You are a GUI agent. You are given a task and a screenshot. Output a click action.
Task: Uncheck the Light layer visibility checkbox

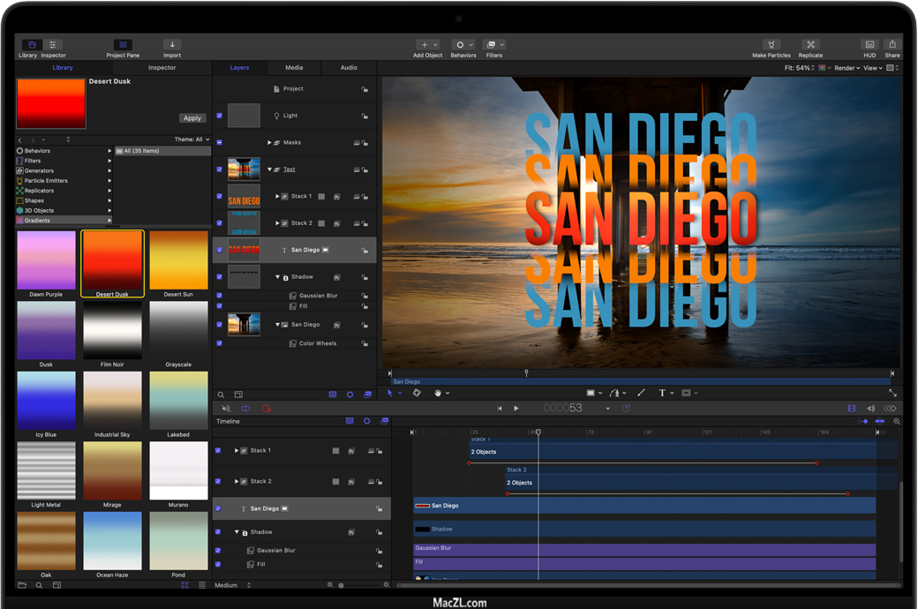tap(220, 116)
